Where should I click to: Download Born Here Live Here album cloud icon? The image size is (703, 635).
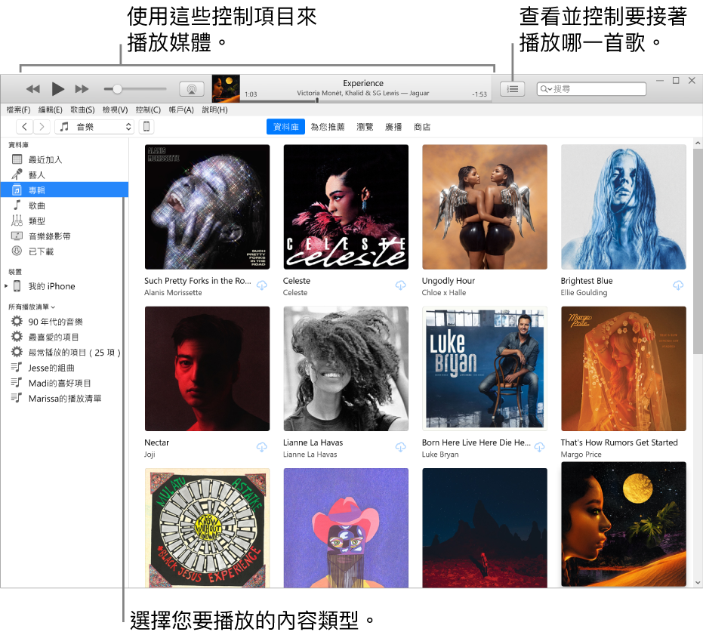coord(539,447)
